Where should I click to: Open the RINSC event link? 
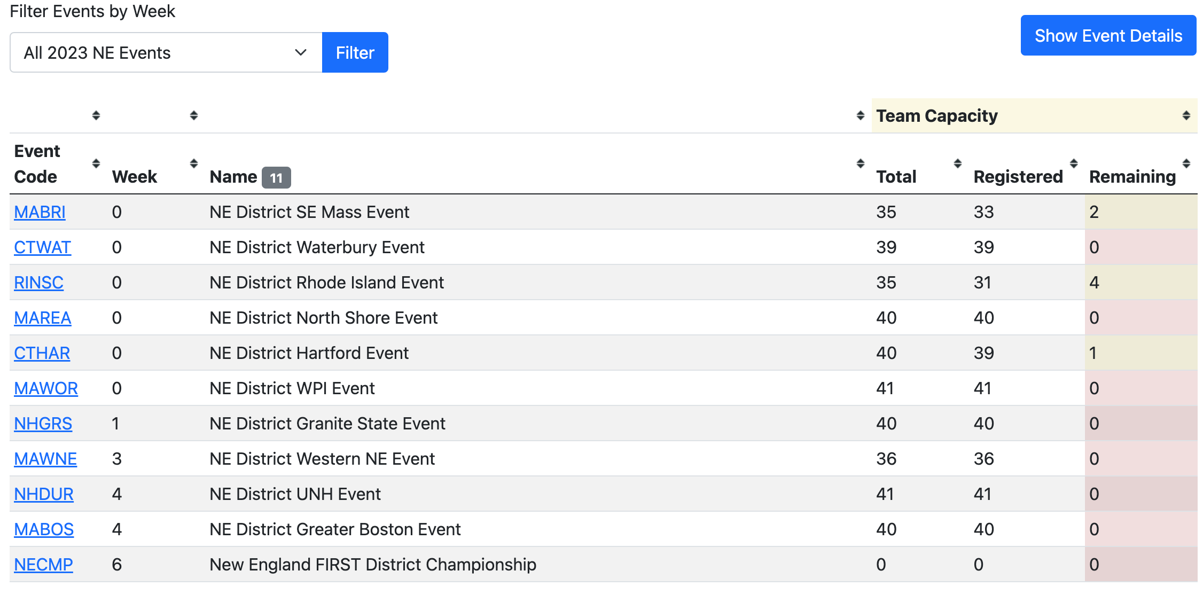(x=38, y=283)
